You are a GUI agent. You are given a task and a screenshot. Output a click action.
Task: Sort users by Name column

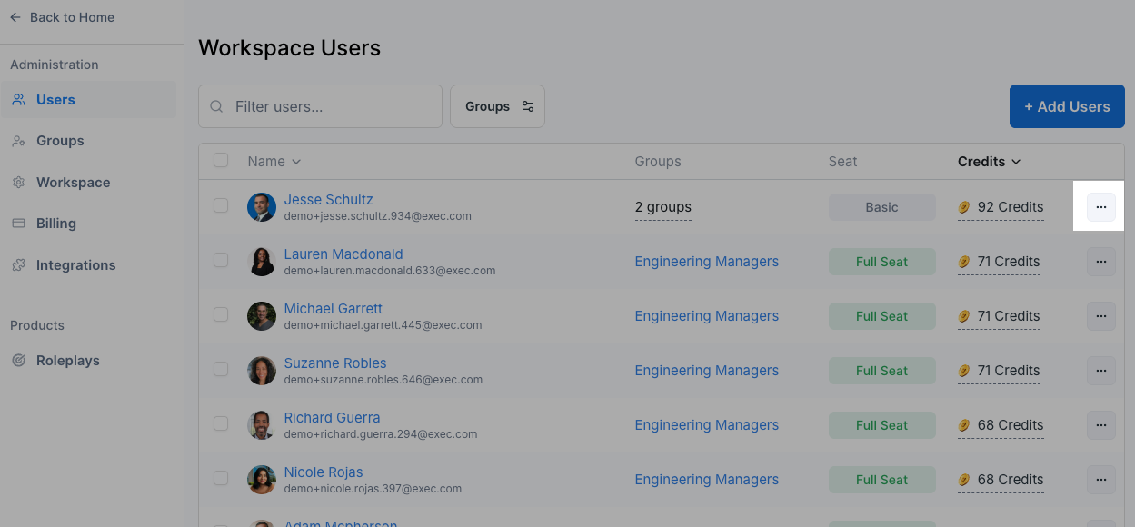click(274, 162)
